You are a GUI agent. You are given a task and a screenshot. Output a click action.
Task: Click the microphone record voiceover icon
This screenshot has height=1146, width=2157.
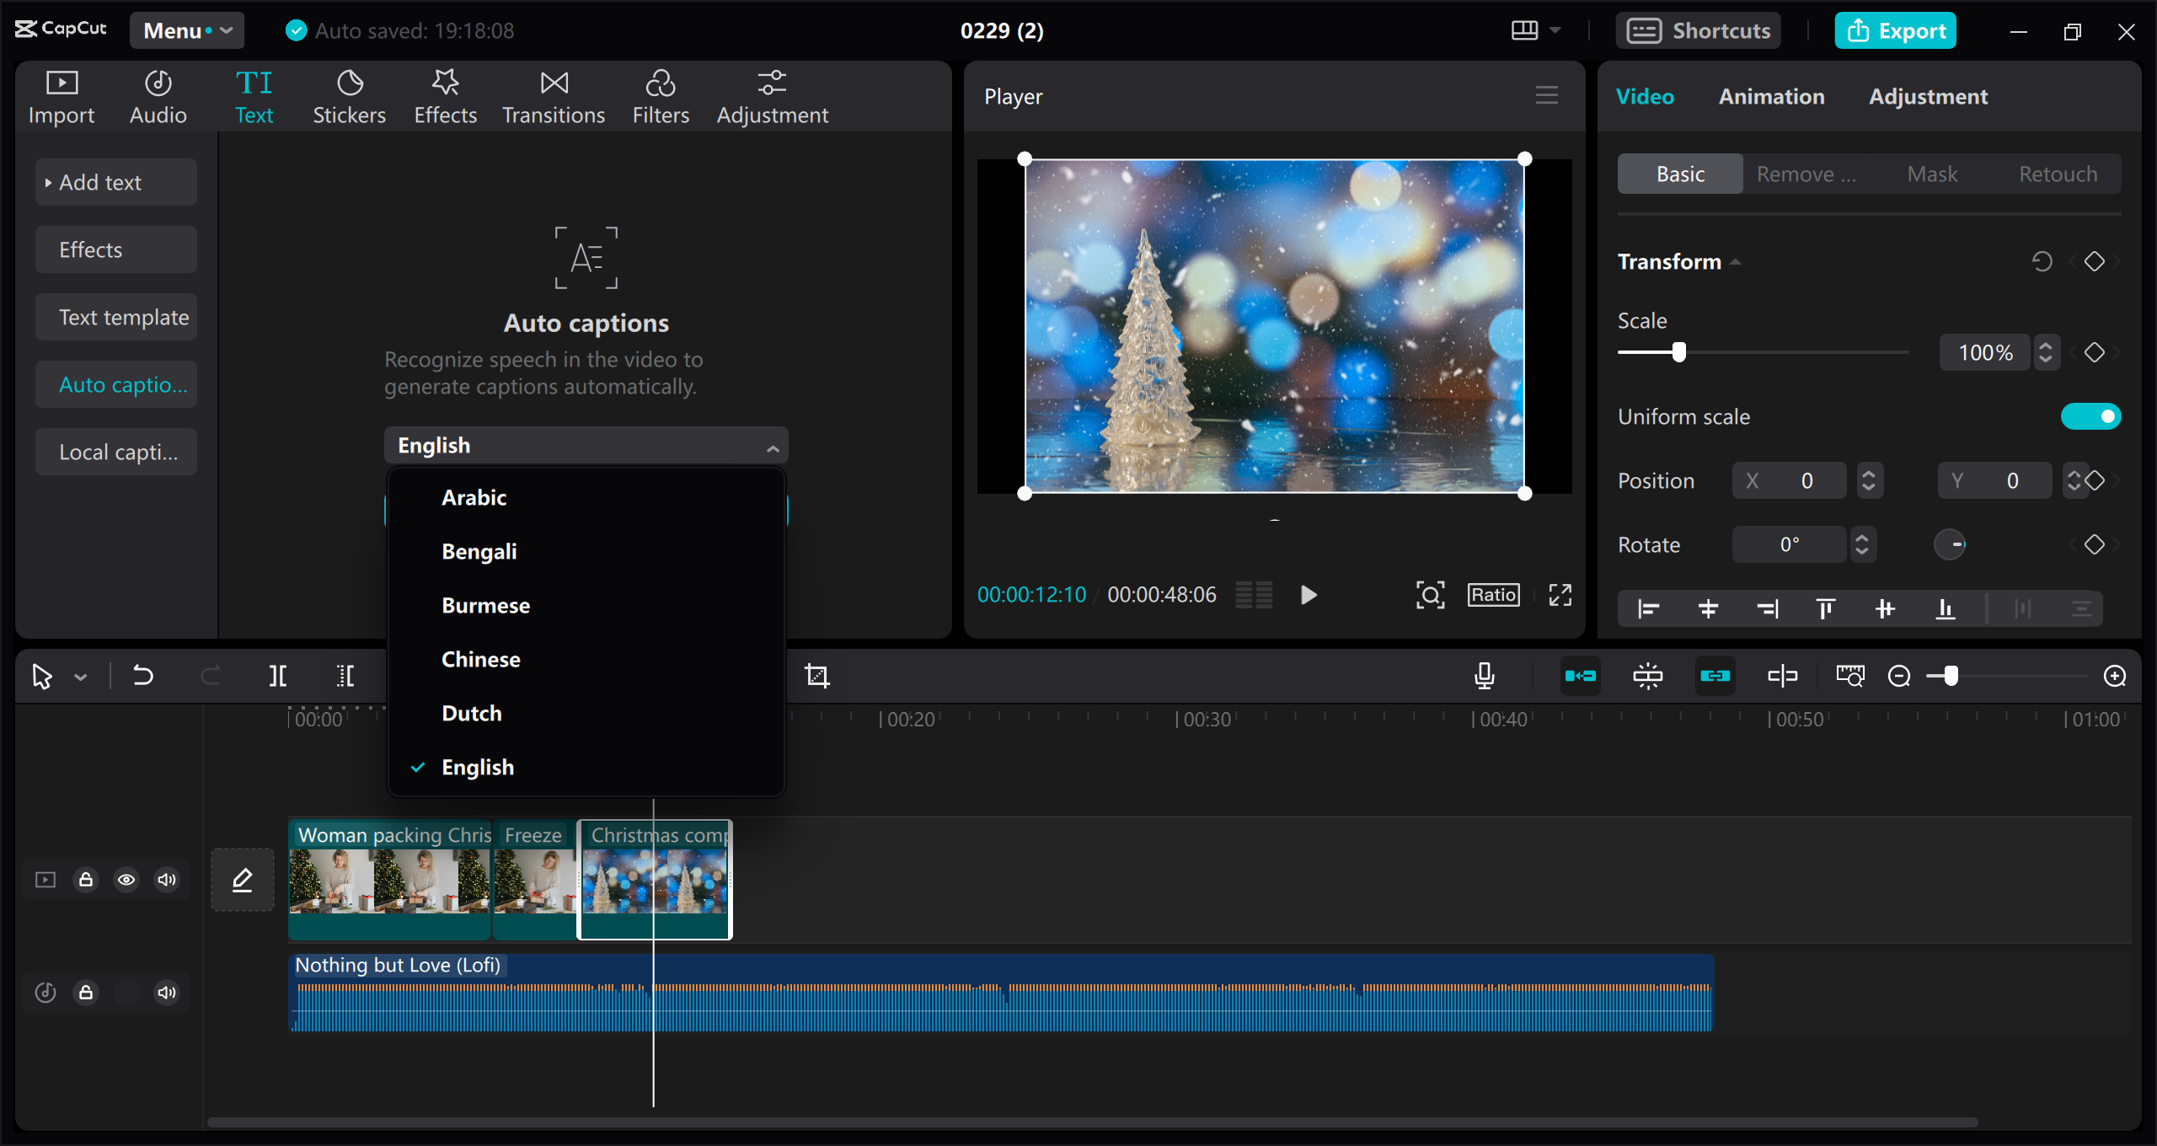1485,676
